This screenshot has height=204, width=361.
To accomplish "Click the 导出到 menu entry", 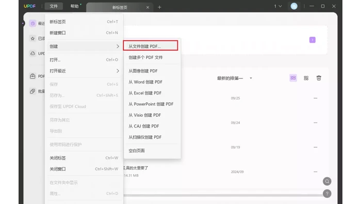I will pos(84,131).
